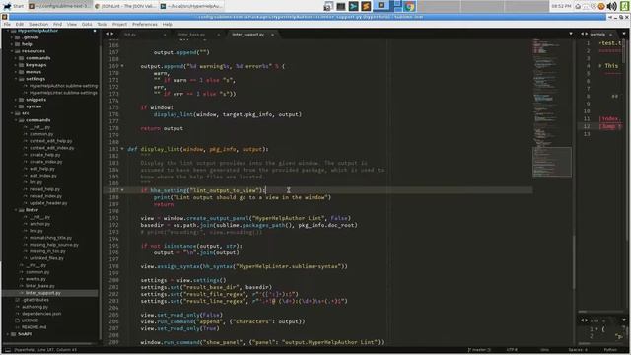631x355 pixels.
Task: Click line number 198 in the gutter
Action: coord(113,266)
